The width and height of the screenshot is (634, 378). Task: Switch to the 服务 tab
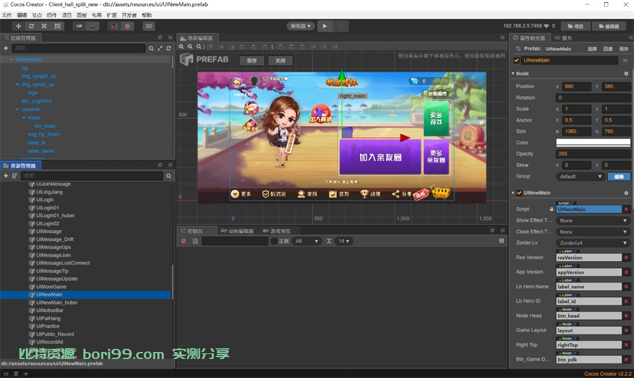tap(563, 38)
